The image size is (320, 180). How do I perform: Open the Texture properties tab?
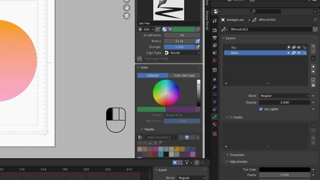pos(214,134)
